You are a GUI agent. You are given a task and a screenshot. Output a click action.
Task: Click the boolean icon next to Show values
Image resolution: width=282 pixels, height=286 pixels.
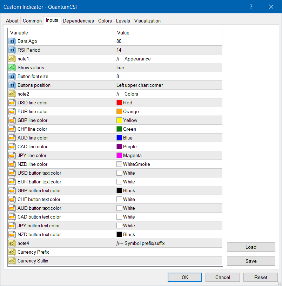pos(12,67)
